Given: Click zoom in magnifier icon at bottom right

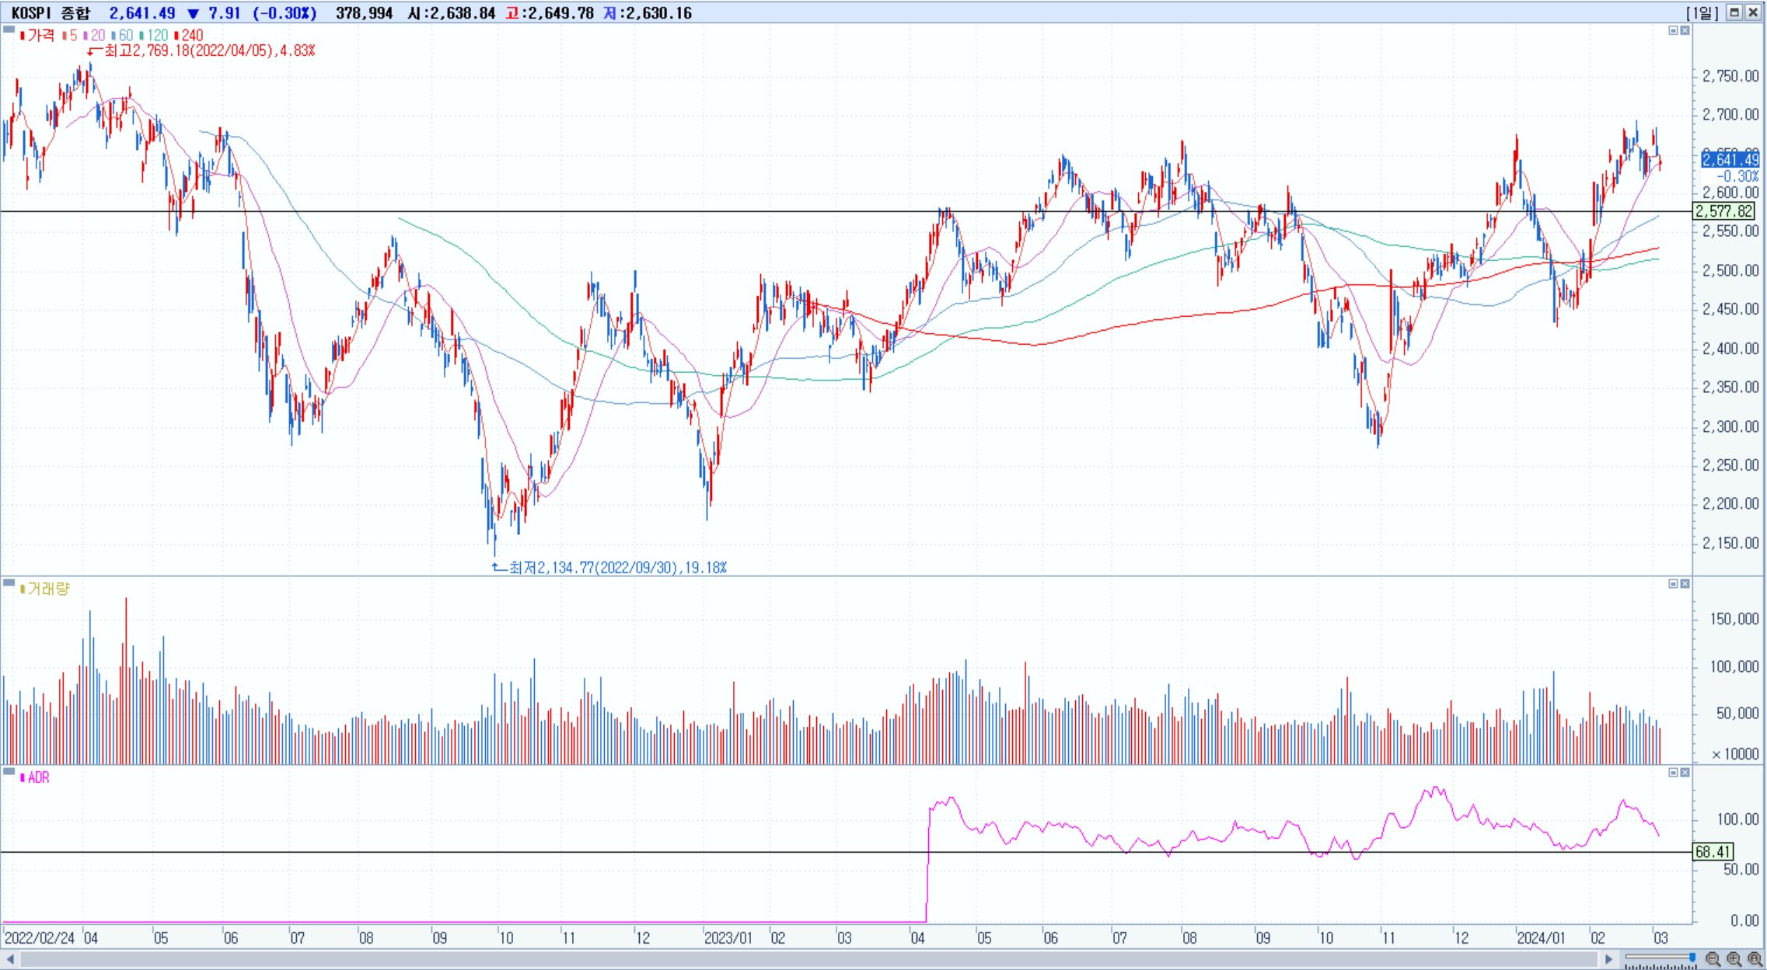Looking at the screenshot, I should (1734, 959).
